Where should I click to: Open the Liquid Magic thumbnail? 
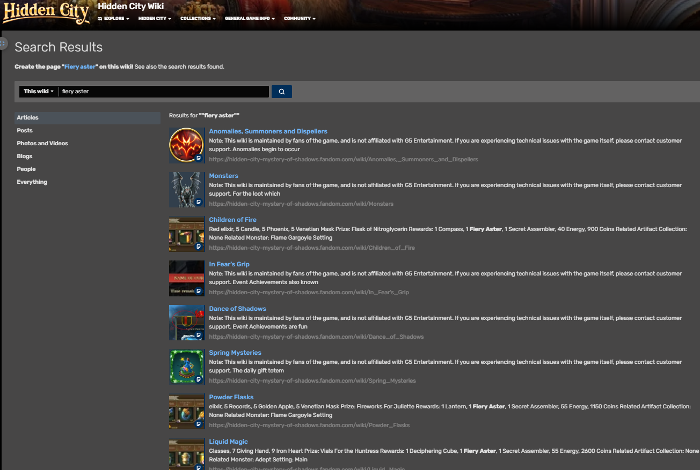[187, 454]
